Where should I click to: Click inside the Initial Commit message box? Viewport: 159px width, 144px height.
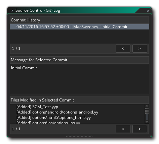79,79
